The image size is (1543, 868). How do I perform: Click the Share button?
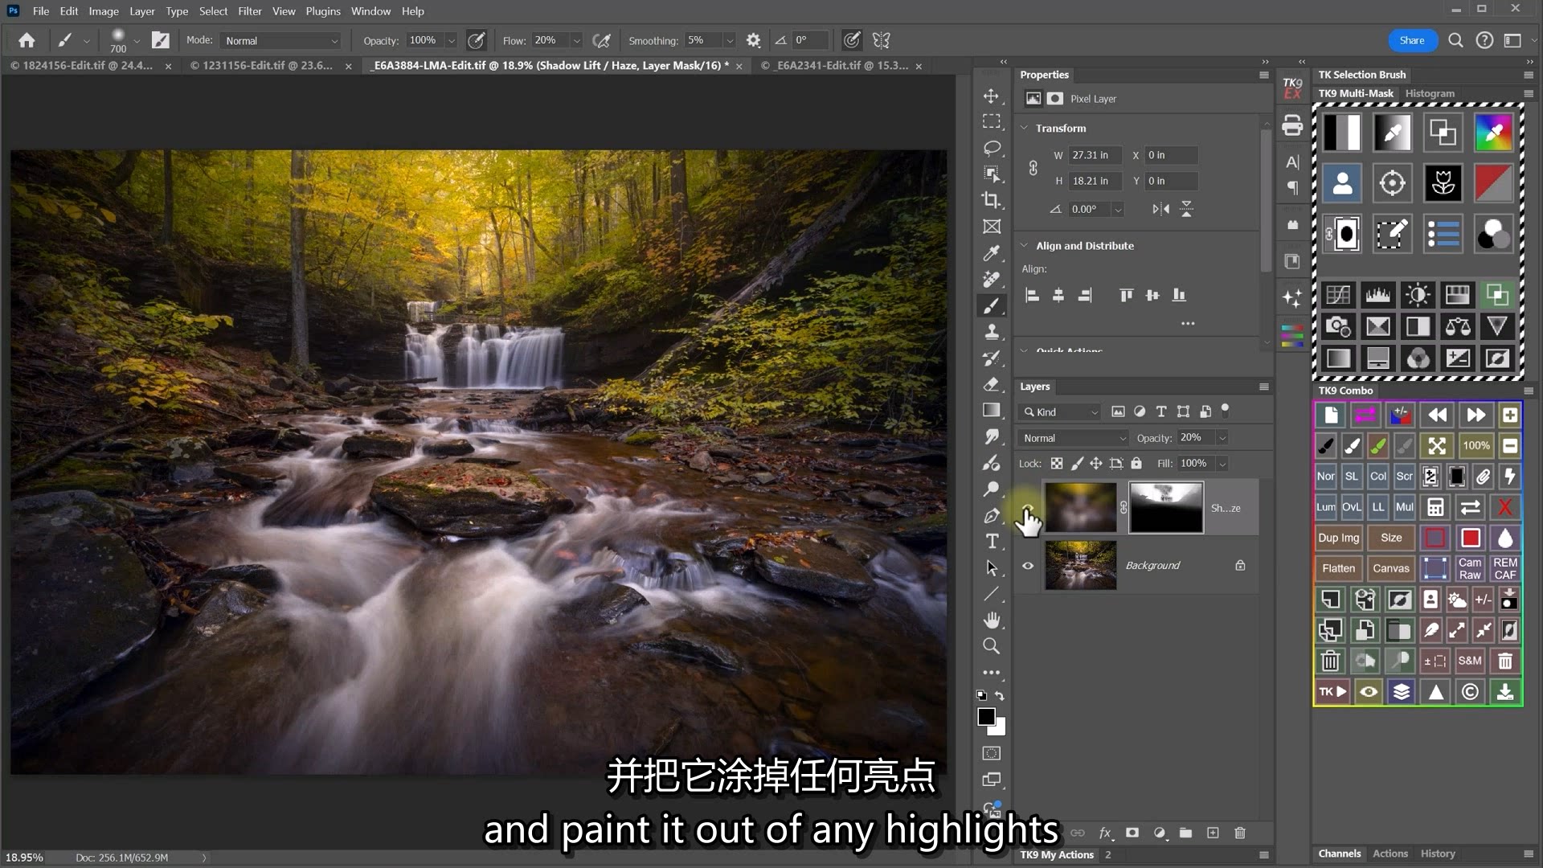tap(1412, 40)
